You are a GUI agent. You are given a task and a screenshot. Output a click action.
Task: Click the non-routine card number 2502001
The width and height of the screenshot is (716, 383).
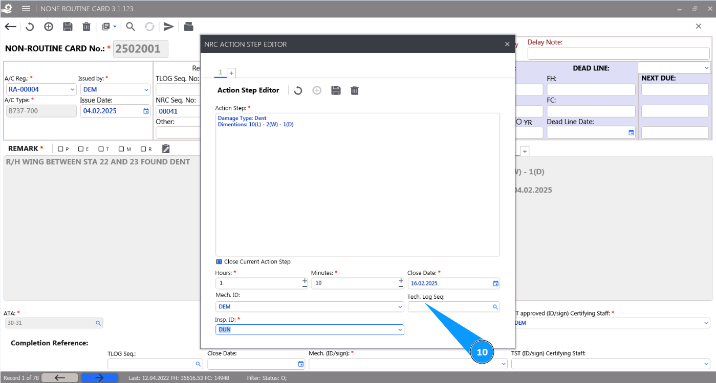click(140, 49)
